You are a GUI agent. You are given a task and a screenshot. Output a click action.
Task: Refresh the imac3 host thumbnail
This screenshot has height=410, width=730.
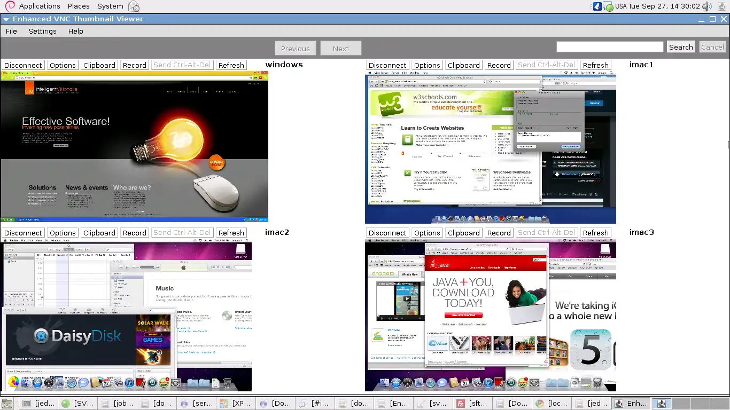click(x=596, y=233)
